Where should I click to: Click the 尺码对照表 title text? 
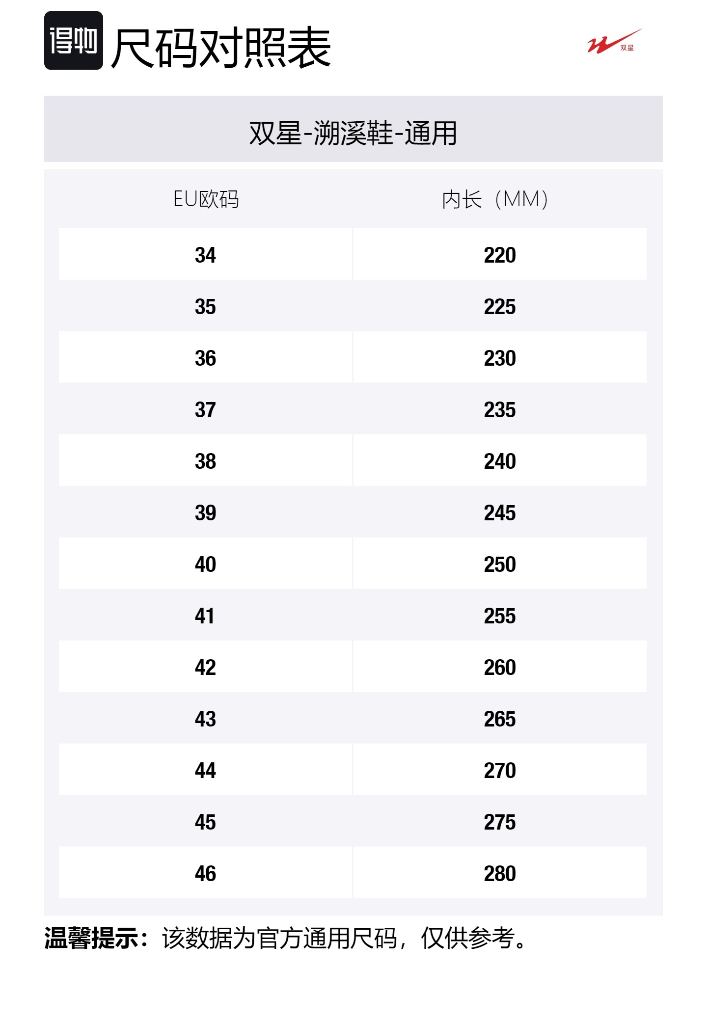pyautogui.click(x=221, y=48)
